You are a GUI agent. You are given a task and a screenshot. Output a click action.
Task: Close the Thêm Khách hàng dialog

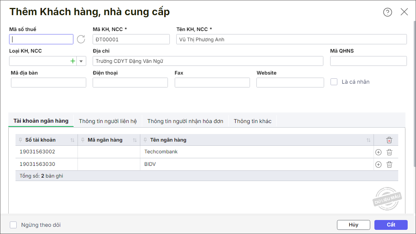404,12
